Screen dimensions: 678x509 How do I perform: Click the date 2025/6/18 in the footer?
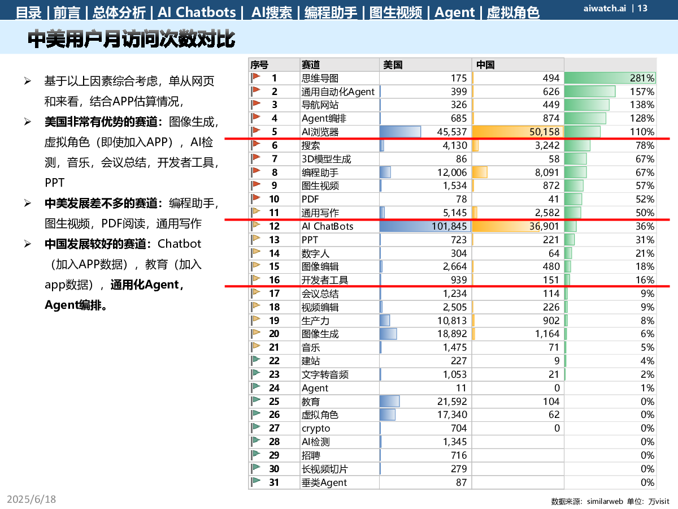click(32, 499)
